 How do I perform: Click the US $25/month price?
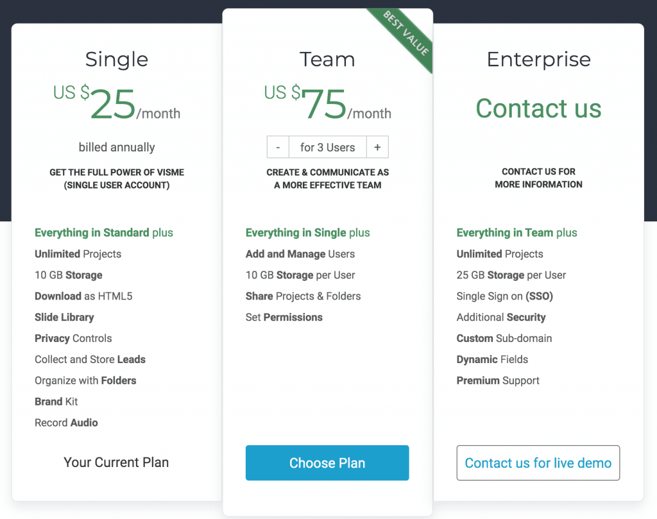[117, 103]
